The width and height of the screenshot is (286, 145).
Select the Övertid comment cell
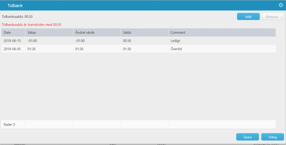pyautogui.click(x=222, y=49)
